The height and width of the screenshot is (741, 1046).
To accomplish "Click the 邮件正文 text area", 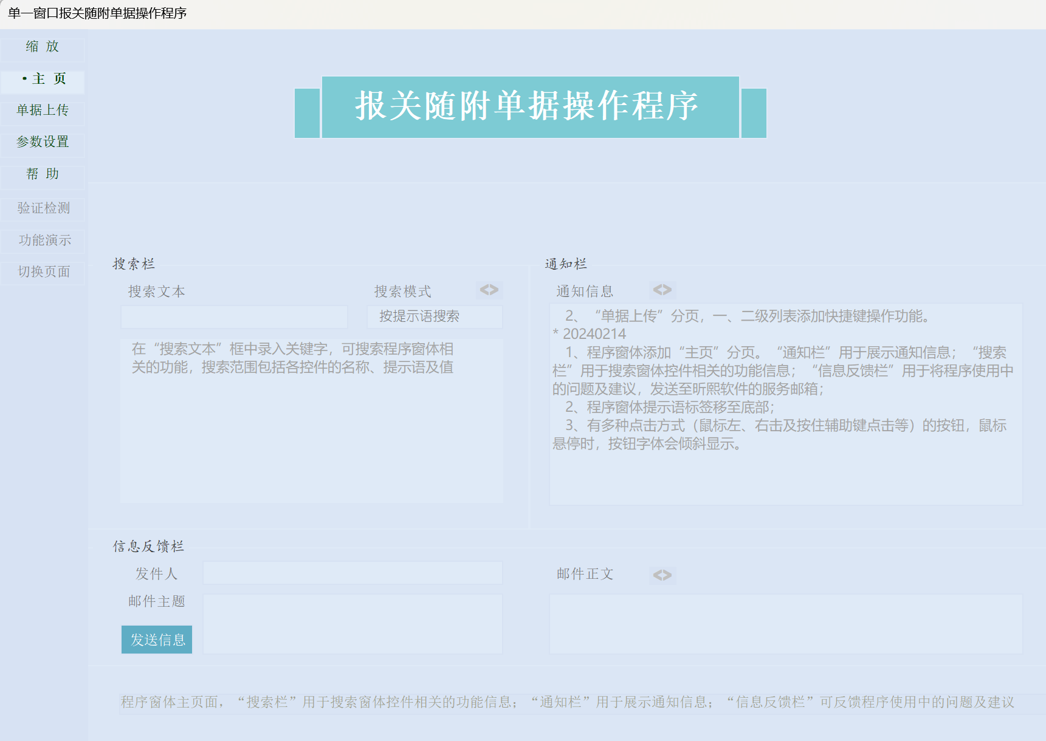I will (x=785, y=624).
